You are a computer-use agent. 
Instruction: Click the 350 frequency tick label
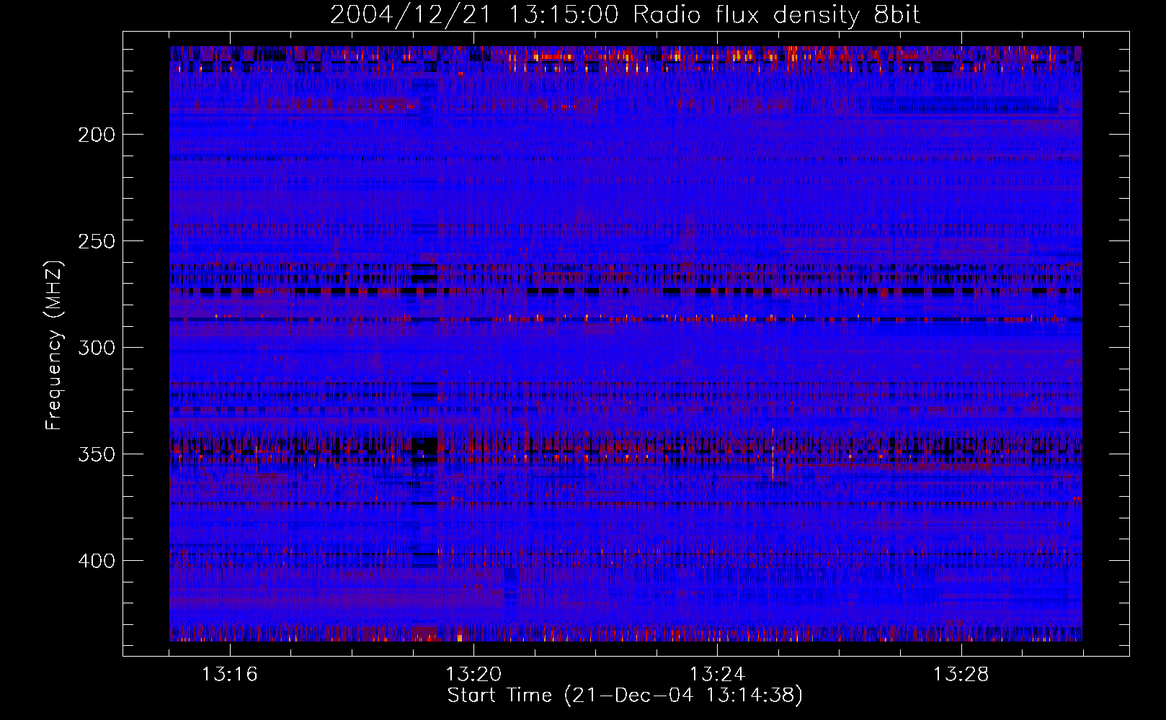[97, 454]
